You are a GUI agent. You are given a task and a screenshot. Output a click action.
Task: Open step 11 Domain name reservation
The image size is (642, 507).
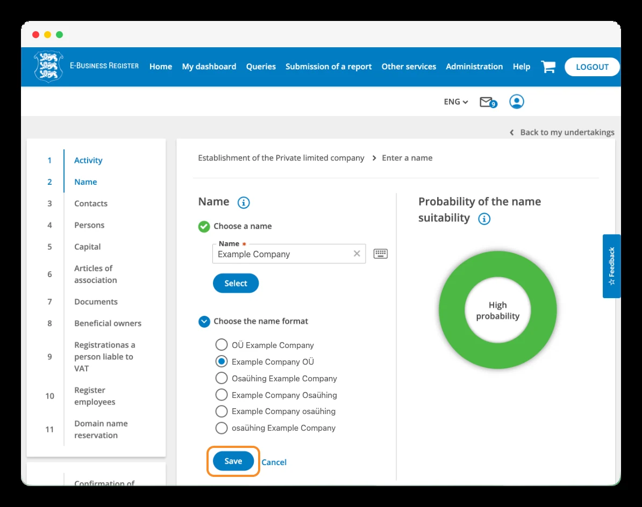pyautogui.click(x=101, y=429)
